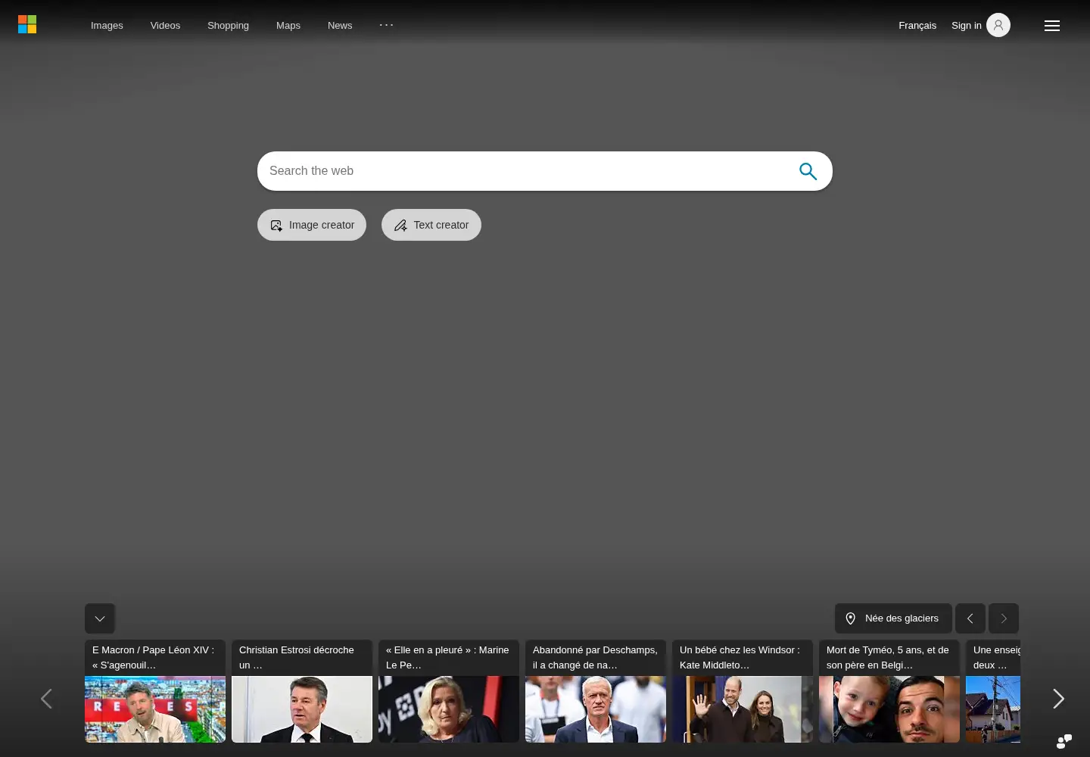Open the News tab

click(x=340, y=25)
